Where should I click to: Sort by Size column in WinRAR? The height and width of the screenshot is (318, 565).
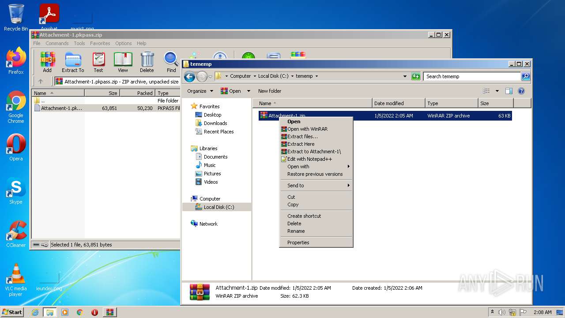coord(102,93)
